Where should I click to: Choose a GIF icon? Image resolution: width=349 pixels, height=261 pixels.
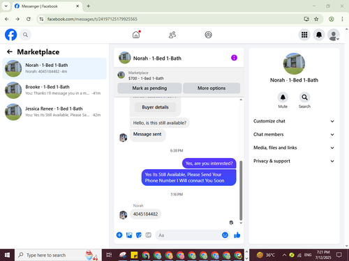[x=148, y=235]
